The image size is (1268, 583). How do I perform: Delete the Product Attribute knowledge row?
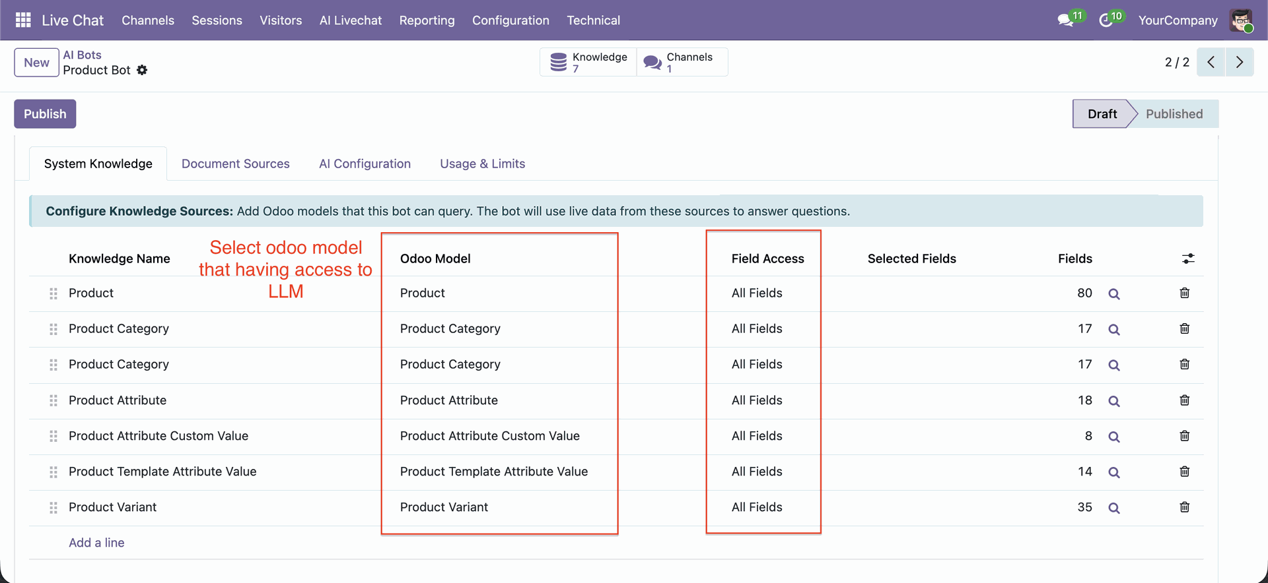point(1184,400)
